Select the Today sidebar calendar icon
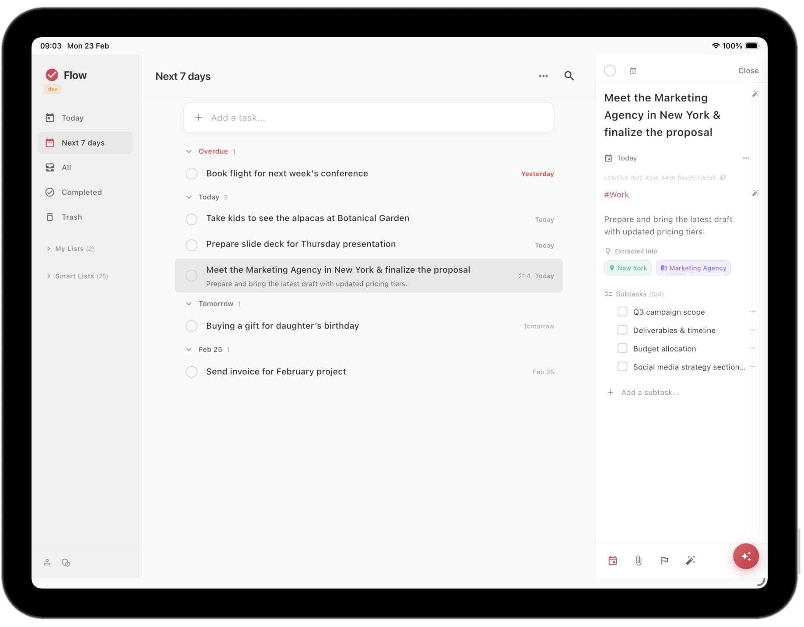Viewport: 804px width, 627px height. tap(50, 118)
